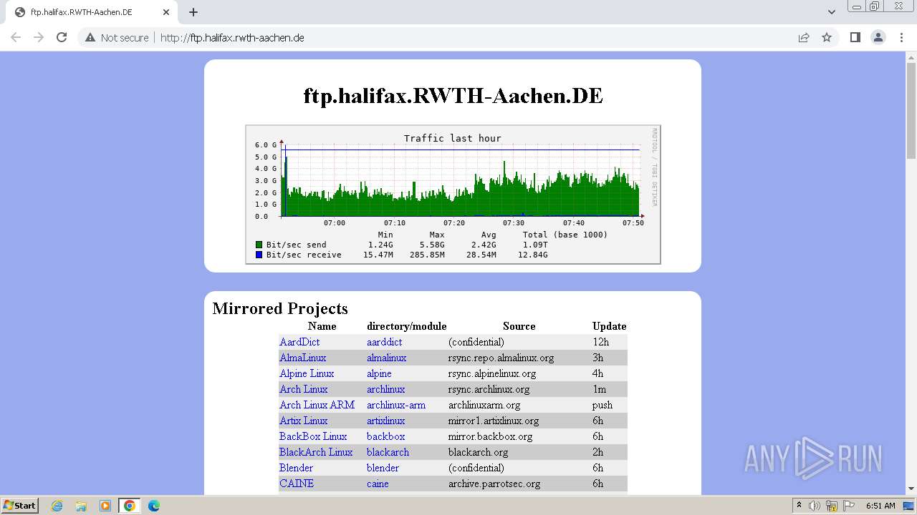Open the almalinux directory link
Image resolution: width=917 pixels, height=515 pixels.
[x=387, y=358]
